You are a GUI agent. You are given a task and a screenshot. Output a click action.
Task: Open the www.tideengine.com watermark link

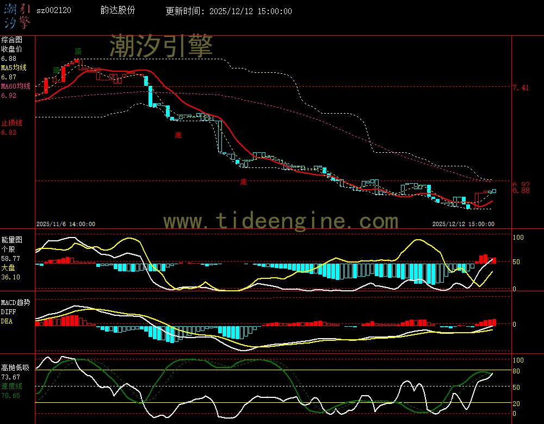(281, 221)
